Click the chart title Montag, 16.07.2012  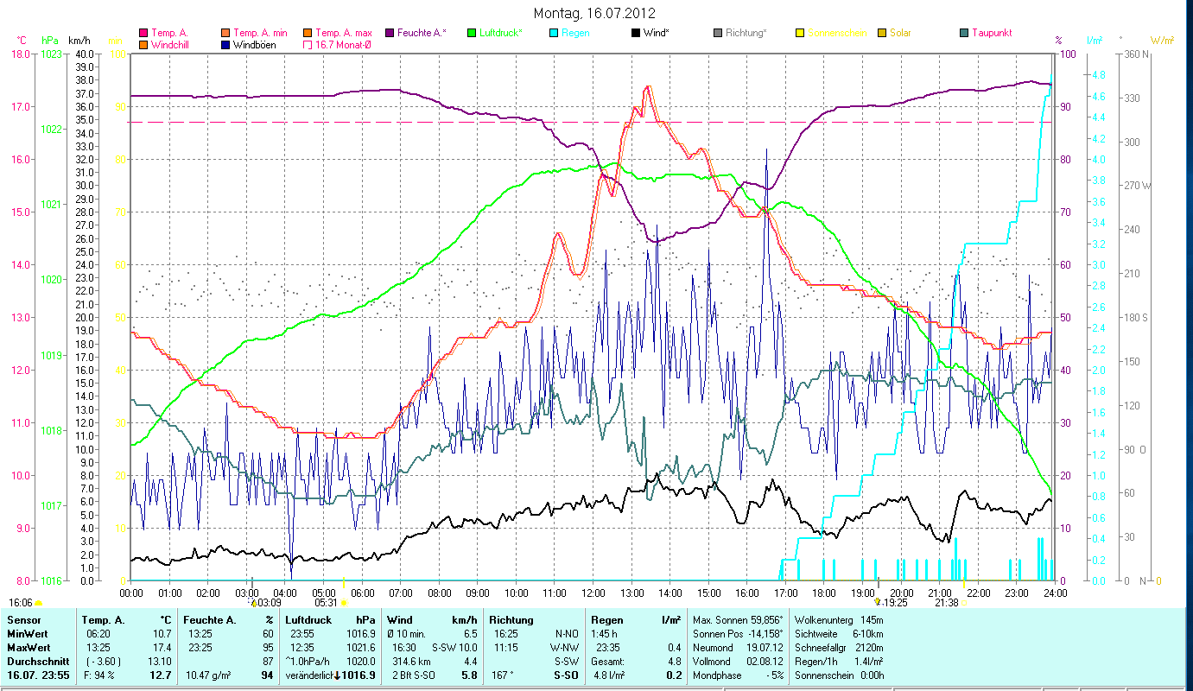[594, 13]
